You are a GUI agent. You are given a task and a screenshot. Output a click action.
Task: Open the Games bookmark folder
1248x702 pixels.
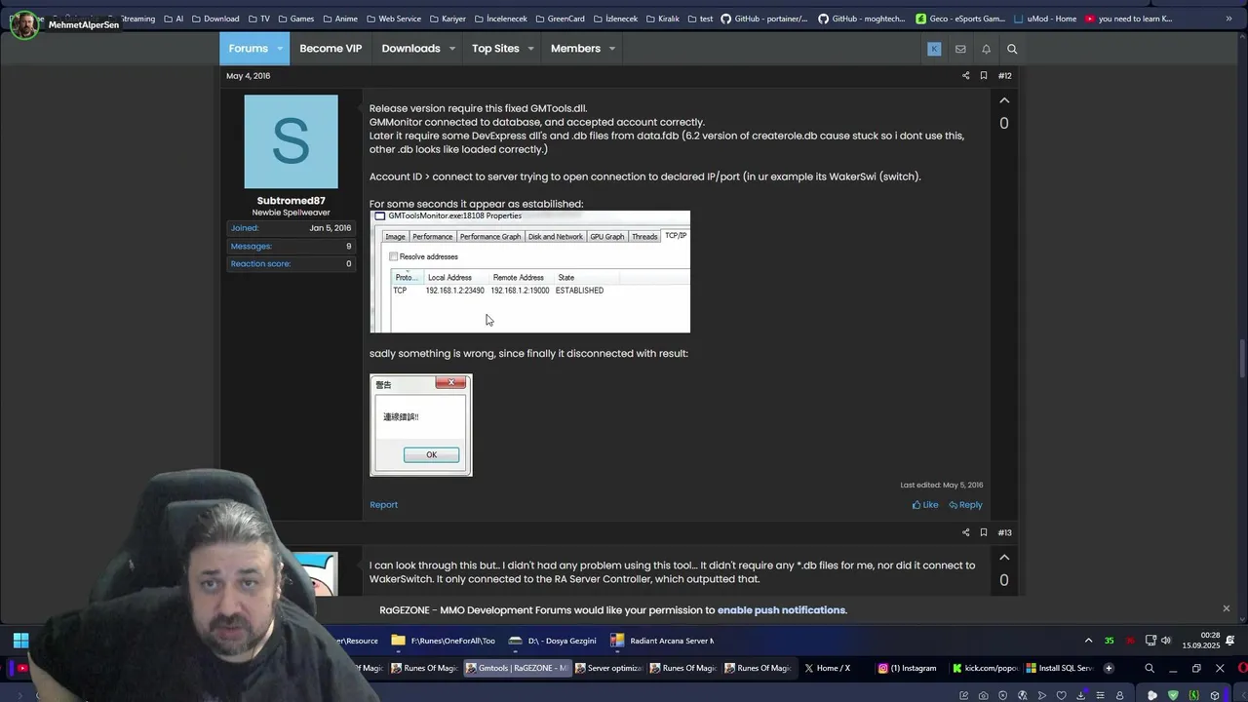pyautogui.click(x=295, y=19)
